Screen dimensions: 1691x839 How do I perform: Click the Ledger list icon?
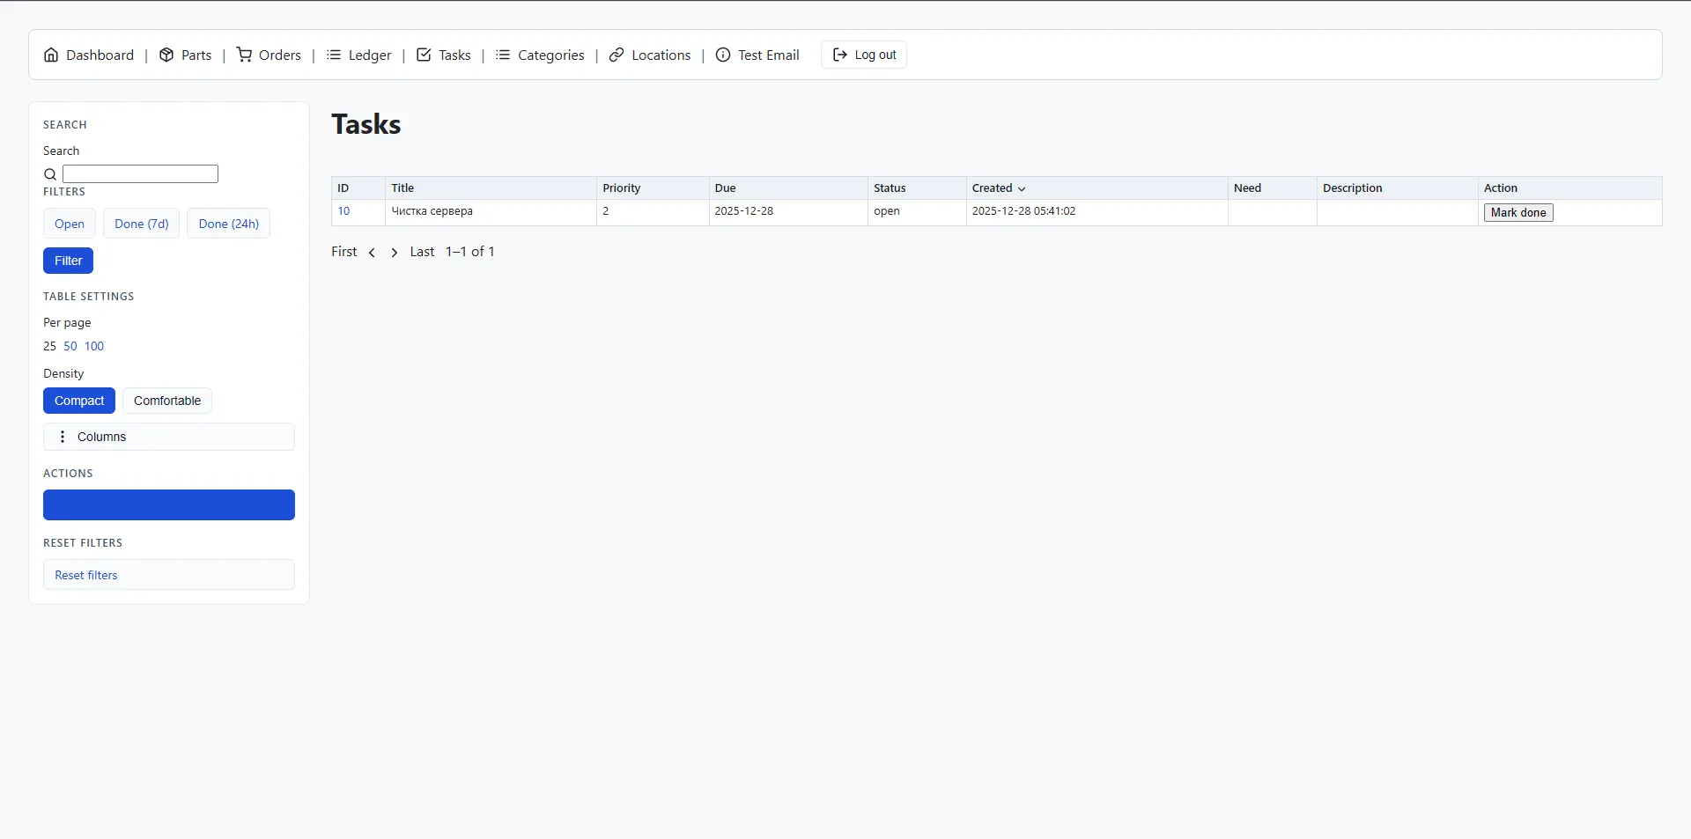[x=334, y=55]
